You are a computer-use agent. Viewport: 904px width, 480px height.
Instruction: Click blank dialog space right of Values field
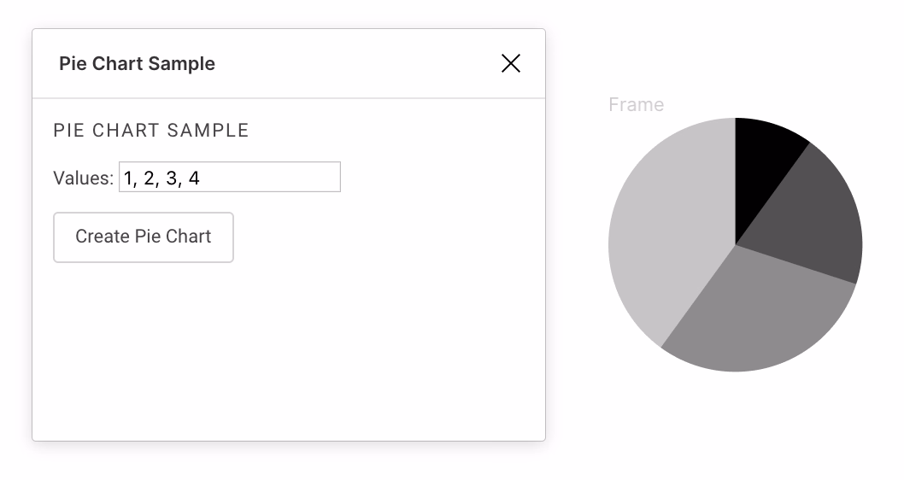[x=436, y=177]
